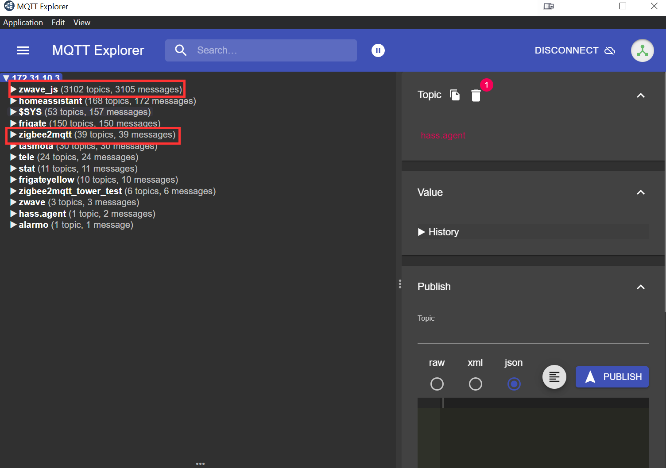
Task: Expand the $SYS topic tree
Action: point(13,112)
